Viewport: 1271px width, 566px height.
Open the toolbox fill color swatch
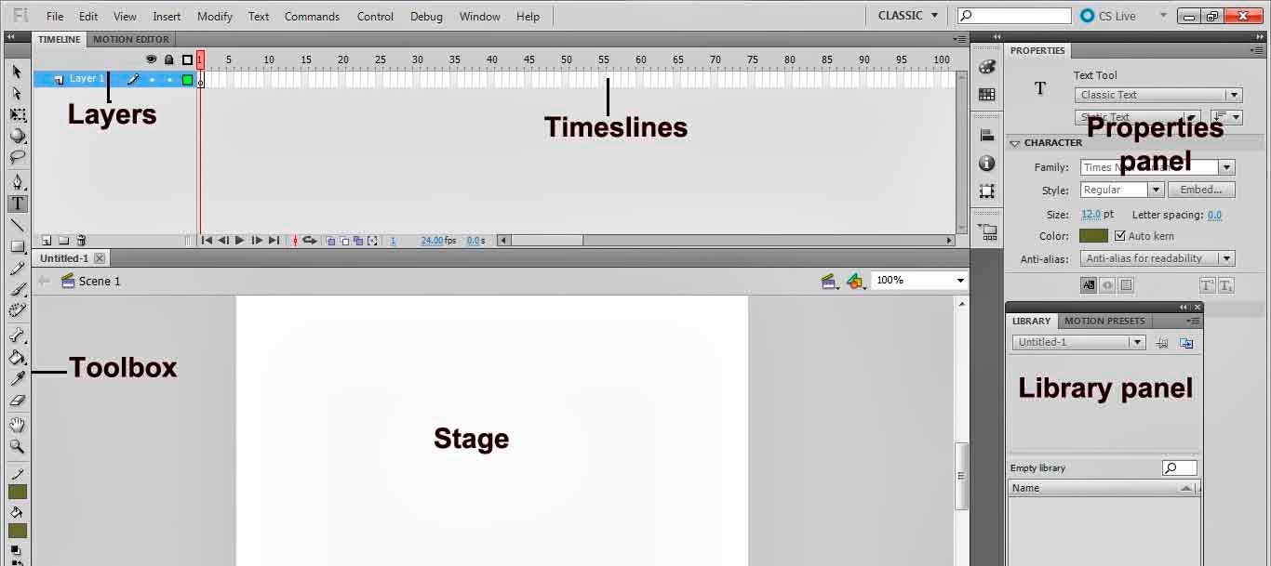[x=18, y=531]
